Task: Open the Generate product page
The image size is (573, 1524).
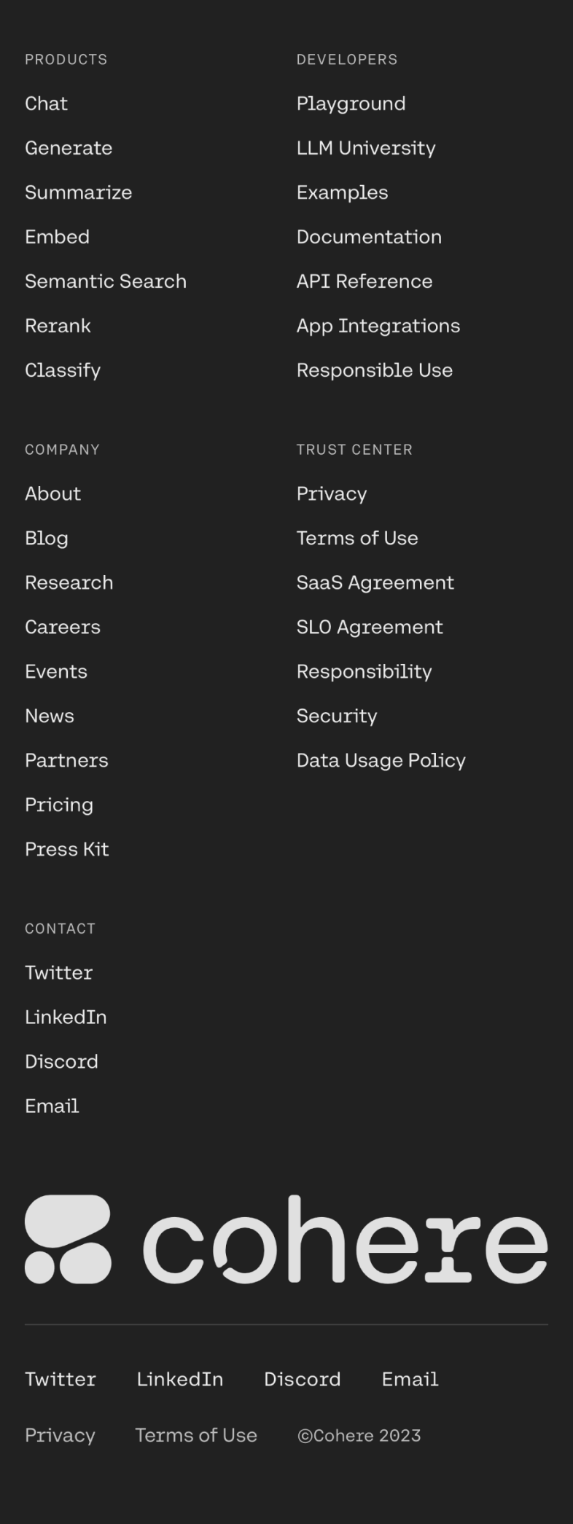Action: tap(69, 148)
